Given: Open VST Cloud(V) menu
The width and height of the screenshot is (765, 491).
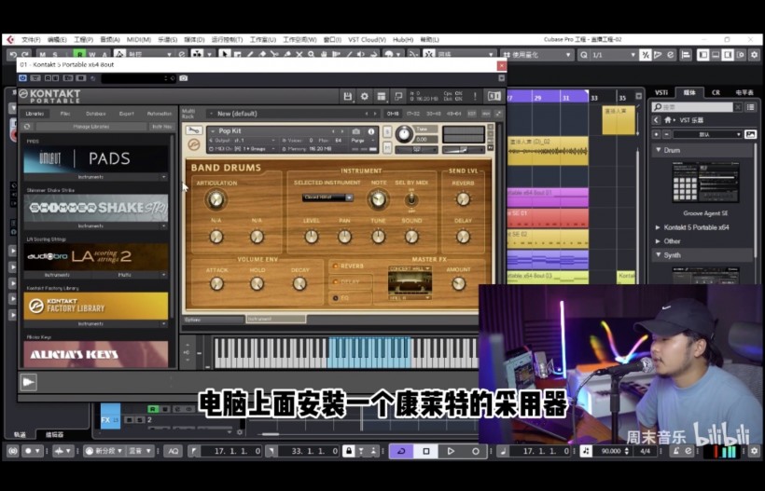Looking at the screenshot, I should coord(367,39).
